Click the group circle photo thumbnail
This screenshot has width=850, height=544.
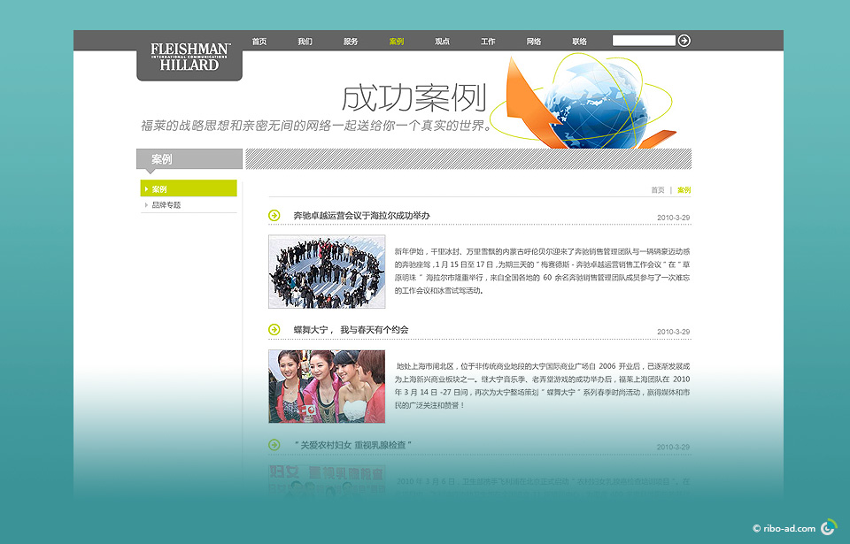[327, 272]
